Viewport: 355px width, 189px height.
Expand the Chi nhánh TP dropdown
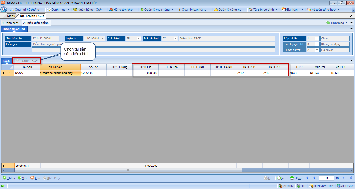tap(139, 38)
